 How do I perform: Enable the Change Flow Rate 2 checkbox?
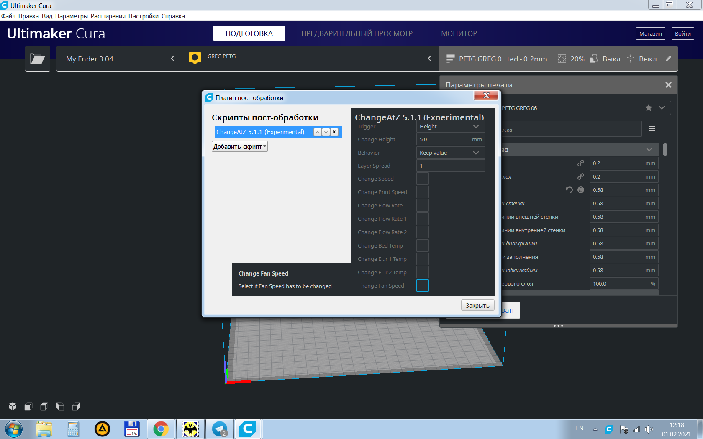[x=423, y=232]
